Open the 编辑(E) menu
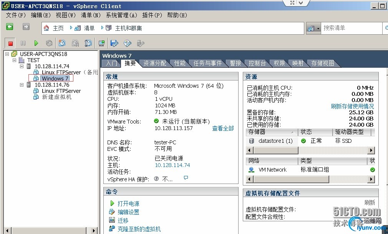This screenshot has width=388, height=234. coord(41,15)
